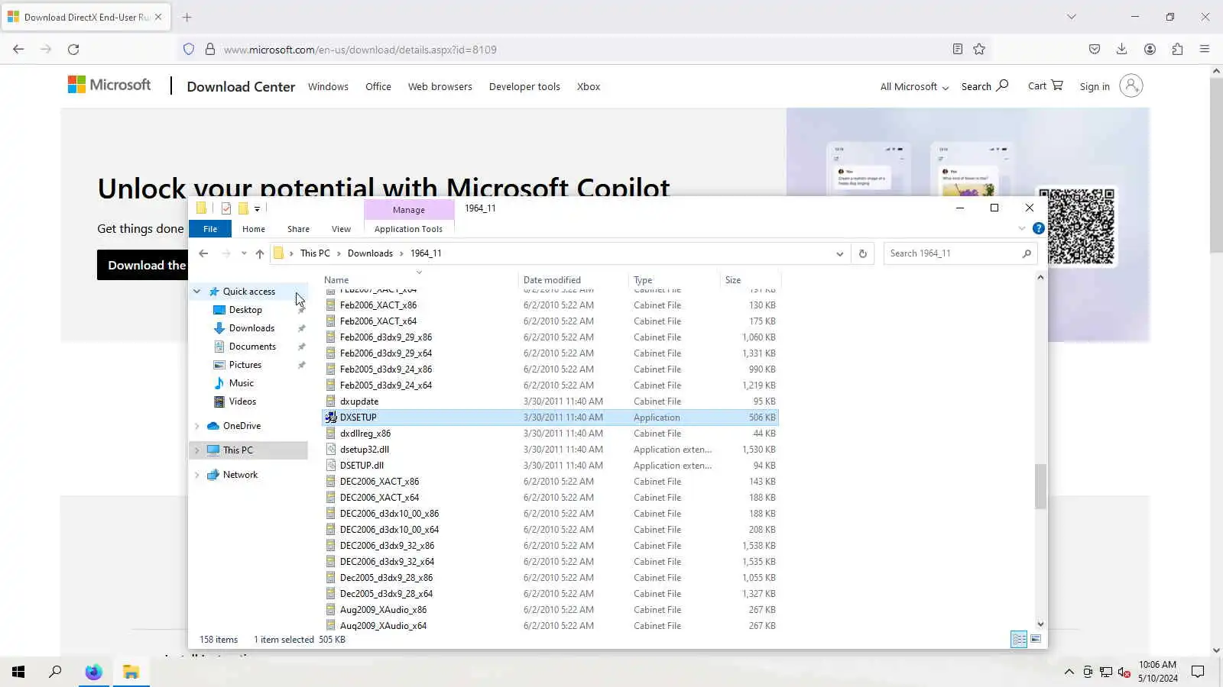Viewport: 1223px width, 687px height.
Task: Click the Manage contextual tab
Action: (409, 210)
